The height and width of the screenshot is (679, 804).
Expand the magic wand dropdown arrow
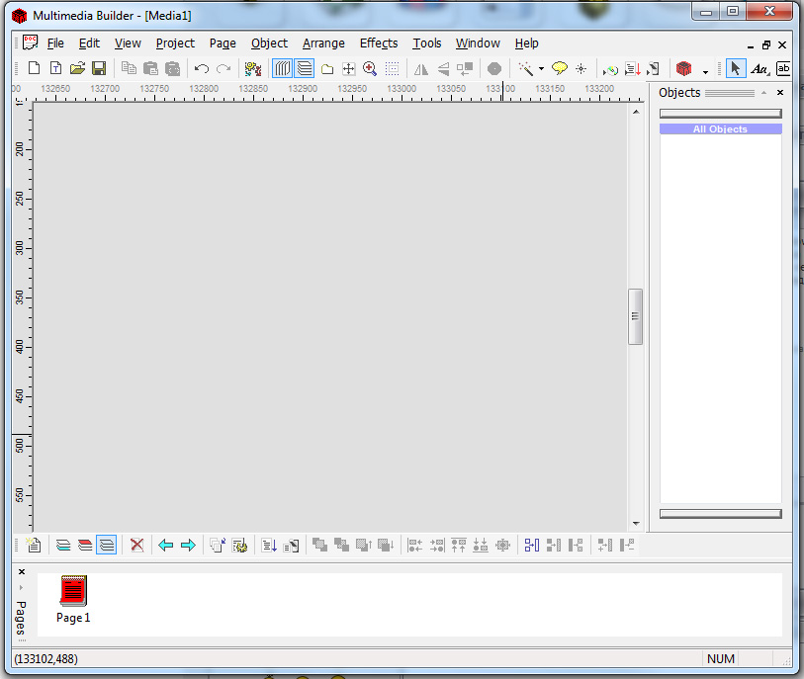tap(541, 69)
